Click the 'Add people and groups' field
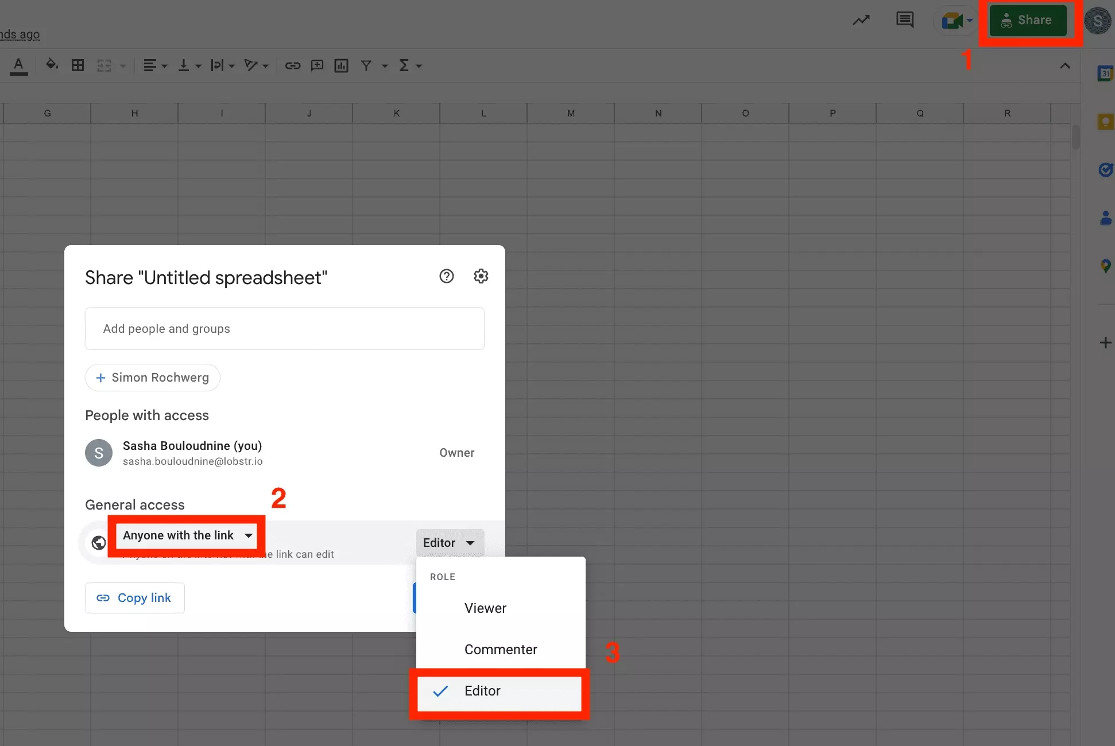1115x746 pixels. point(284,329)
